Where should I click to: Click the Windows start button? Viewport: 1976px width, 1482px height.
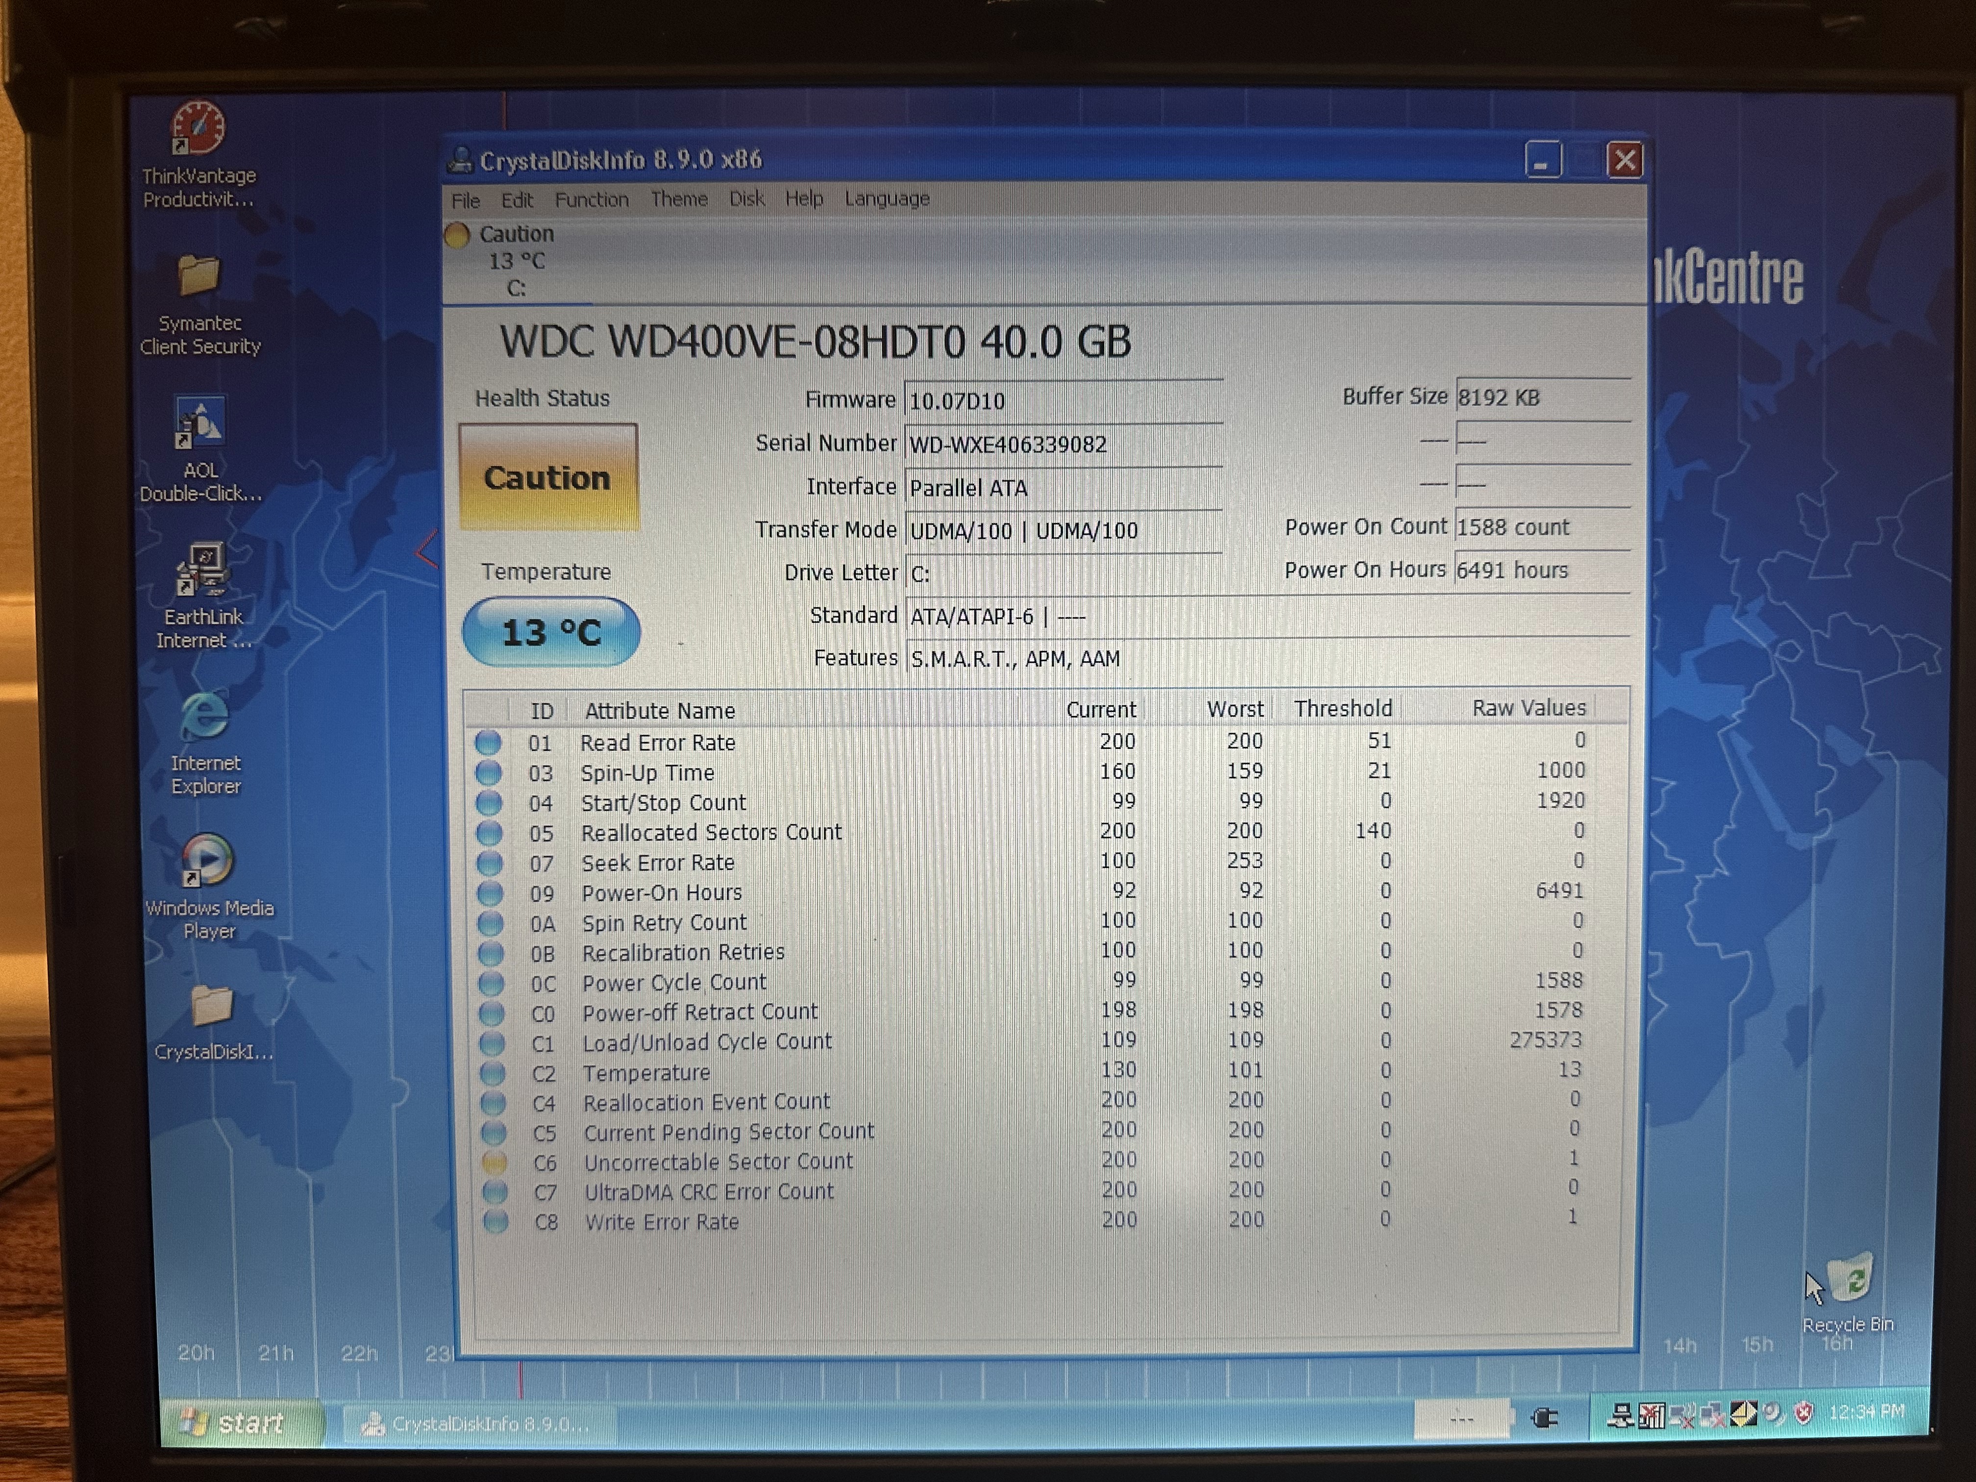click(240, 1422)
